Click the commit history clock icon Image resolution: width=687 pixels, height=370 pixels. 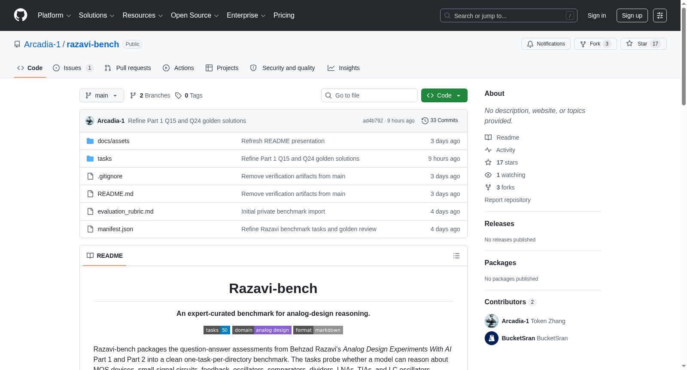(x=425, y=121)
